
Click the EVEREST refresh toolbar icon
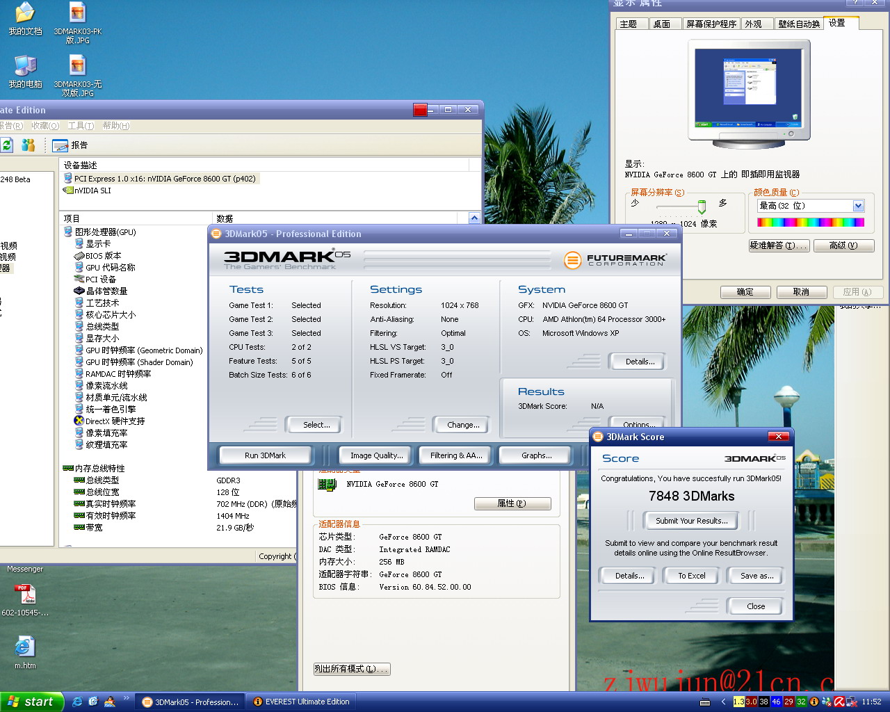6,145
